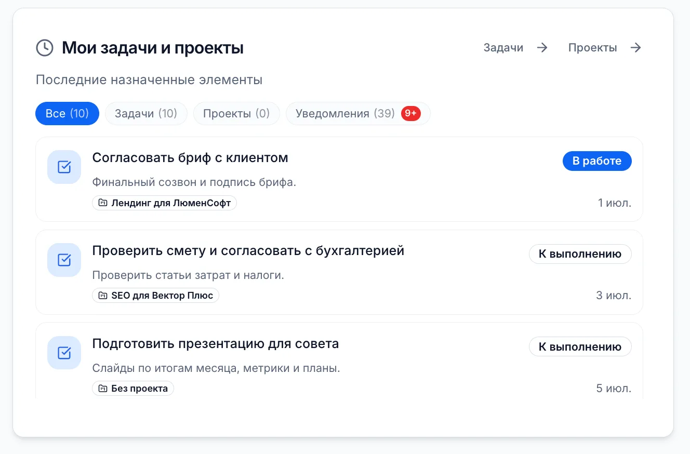Viewport: 690px width, 454px height.
Task: Click description Финальный созвон и подпись брифа.
Action: [x=194, y=182]
